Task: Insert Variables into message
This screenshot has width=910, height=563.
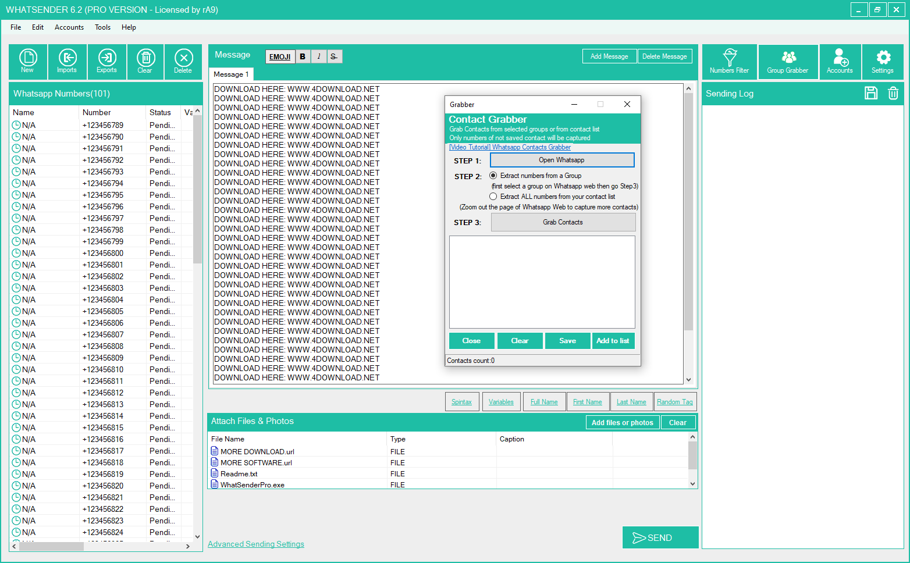Action: 501,402
